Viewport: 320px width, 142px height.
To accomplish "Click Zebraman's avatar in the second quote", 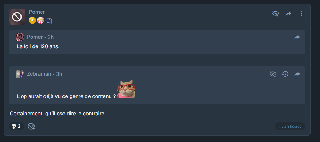I will 20,74.
